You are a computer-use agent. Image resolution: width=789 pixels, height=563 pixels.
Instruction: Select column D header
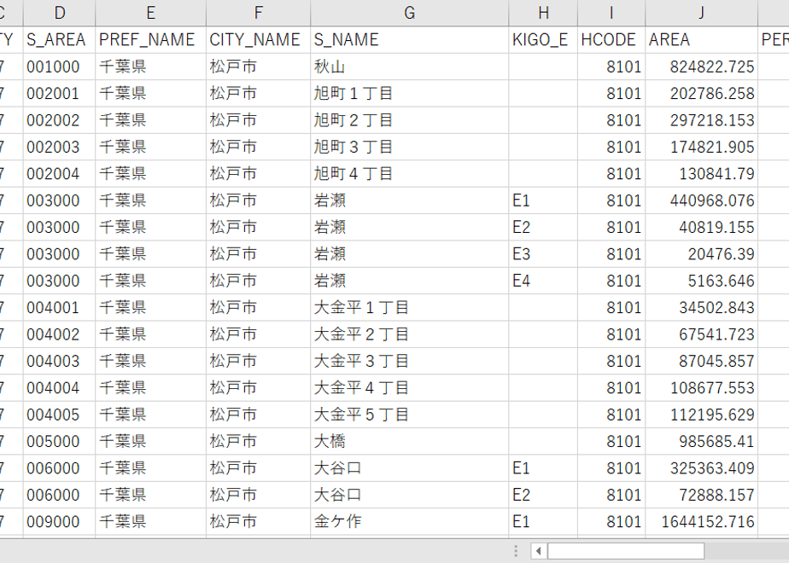(x=60, y=13)
